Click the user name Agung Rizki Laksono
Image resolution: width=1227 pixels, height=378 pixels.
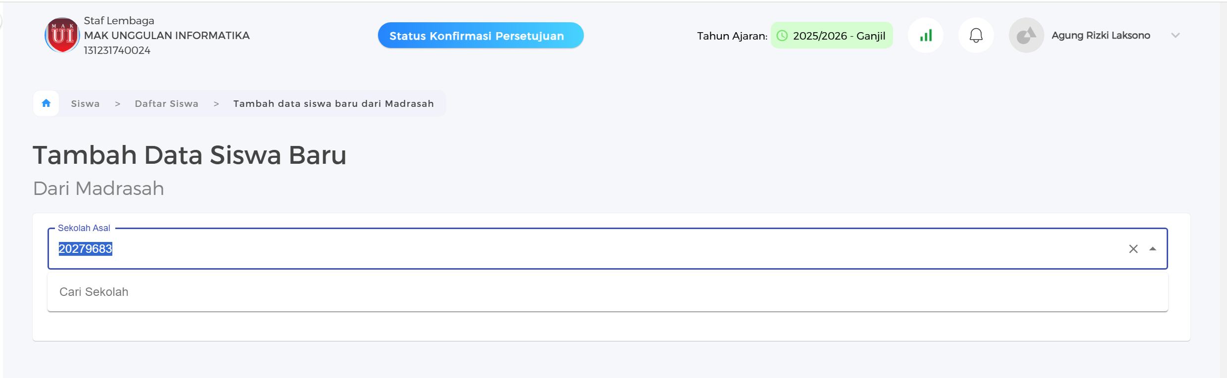point(1100,36)
